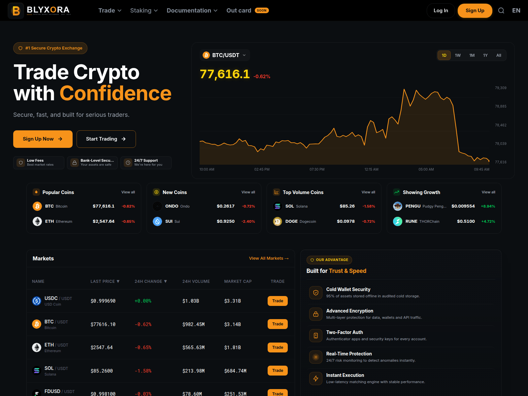
Task: Click the PENGU penguin coin icon
Action: coord(398,206)
